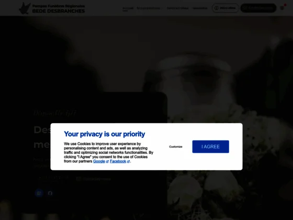Expand the Nos prestations menu
This screenshot has width=293, height=220.
point(150,8)
